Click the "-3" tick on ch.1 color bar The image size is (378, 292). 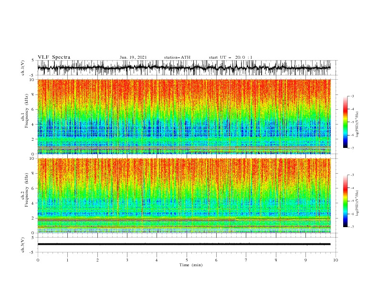tap(352, 96)
